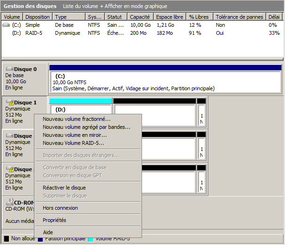
Task: Choose Nouveau volume fractionné from menu
Action: 77,119
